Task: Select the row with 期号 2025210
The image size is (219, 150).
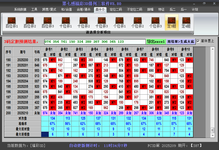Action: point(99,113)
